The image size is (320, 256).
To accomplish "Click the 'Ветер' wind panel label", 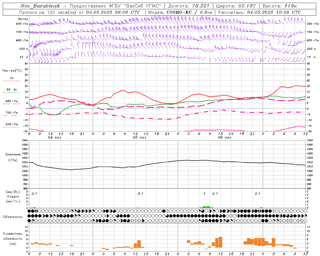I will (x=23, y=19).
